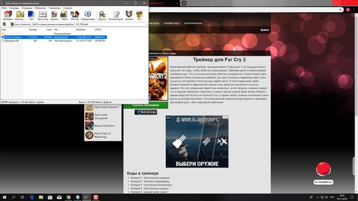Switch to Chrome on the taskbar

tap(68, 197)
